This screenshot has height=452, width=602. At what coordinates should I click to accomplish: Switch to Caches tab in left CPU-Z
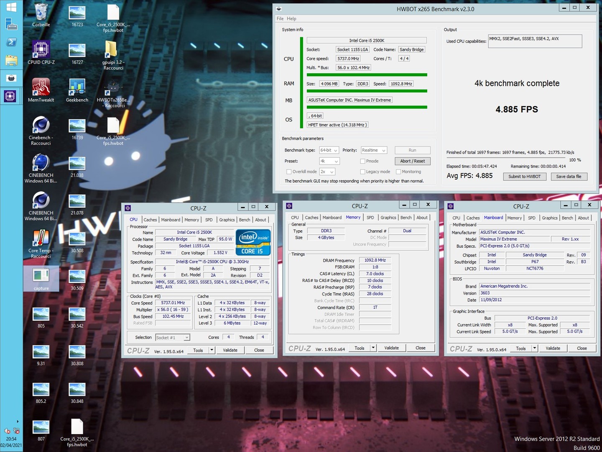click(x=150, y=220)
